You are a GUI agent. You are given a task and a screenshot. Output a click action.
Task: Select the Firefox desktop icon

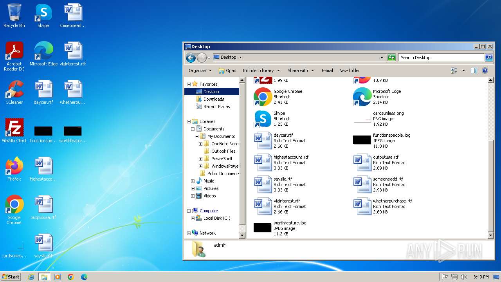tap(14, 169)
